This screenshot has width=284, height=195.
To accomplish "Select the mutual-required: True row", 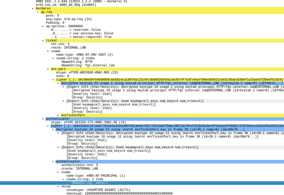I will (x=81, y=37).
